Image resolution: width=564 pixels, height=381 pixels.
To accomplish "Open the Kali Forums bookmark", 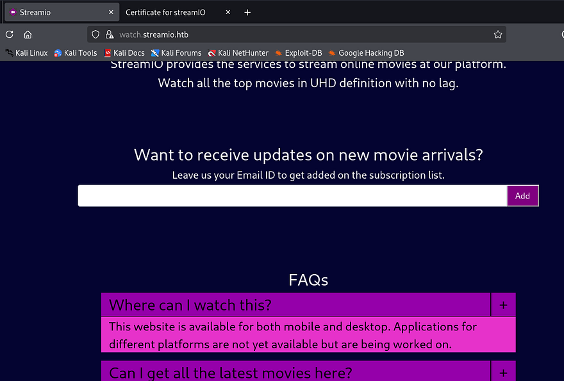I will (176, 53).
